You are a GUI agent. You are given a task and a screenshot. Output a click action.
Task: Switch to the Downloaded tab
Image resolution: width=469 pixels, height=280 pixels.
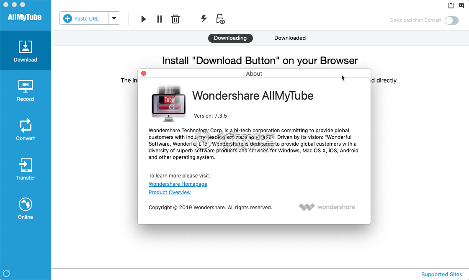(290, 38)
